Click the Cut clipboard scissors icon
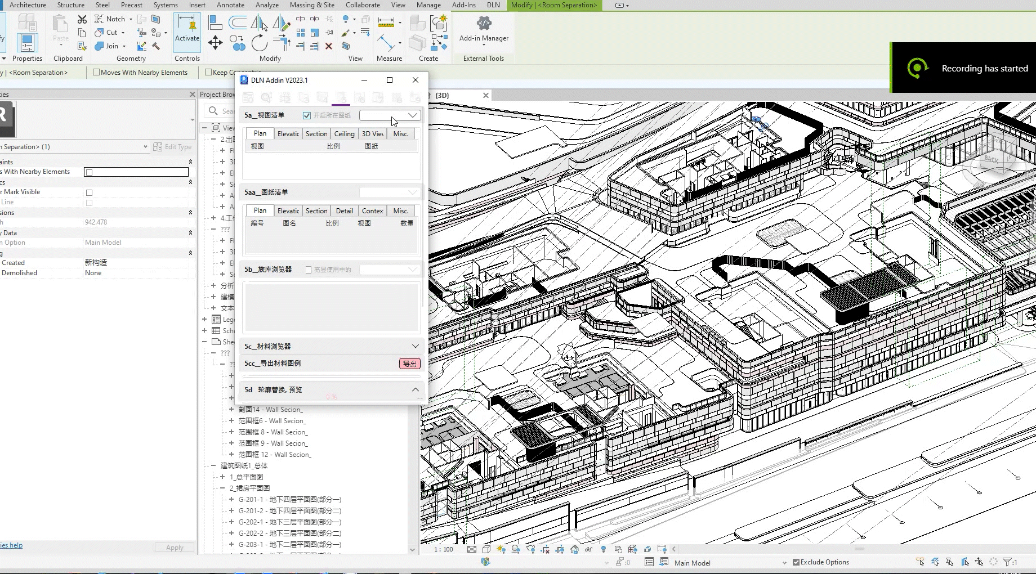 82,19
